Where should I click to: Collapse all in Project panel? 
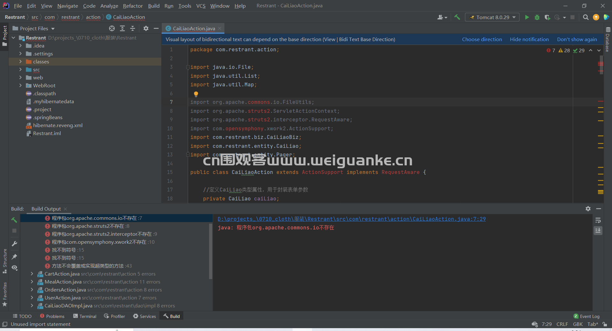[x=133, y=28]
